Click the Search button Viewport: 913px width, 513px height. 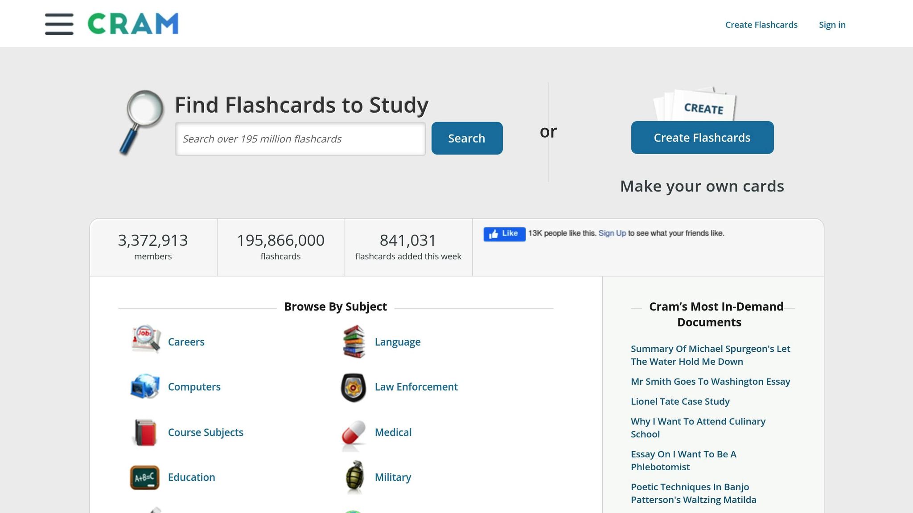[467, 138]
